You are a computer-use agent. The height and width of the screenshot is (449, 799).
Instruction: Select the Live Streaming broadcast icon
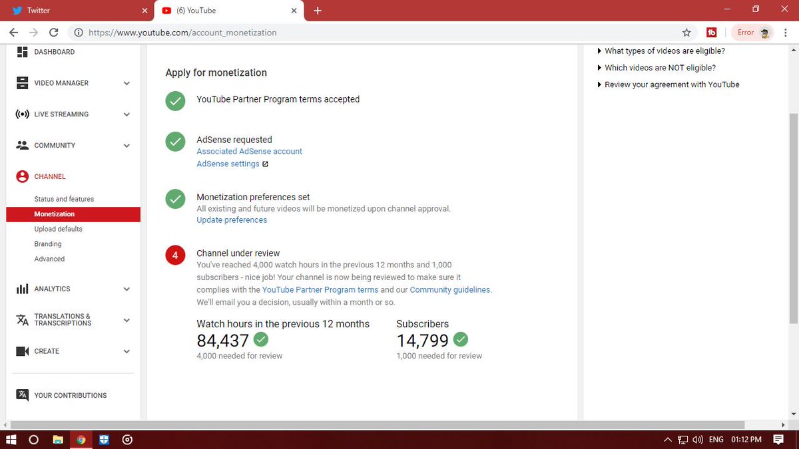coord(22,114)
